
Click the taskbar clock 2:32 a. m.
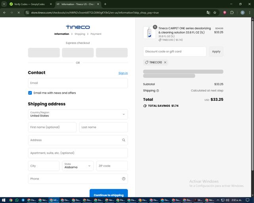point(237,200)
